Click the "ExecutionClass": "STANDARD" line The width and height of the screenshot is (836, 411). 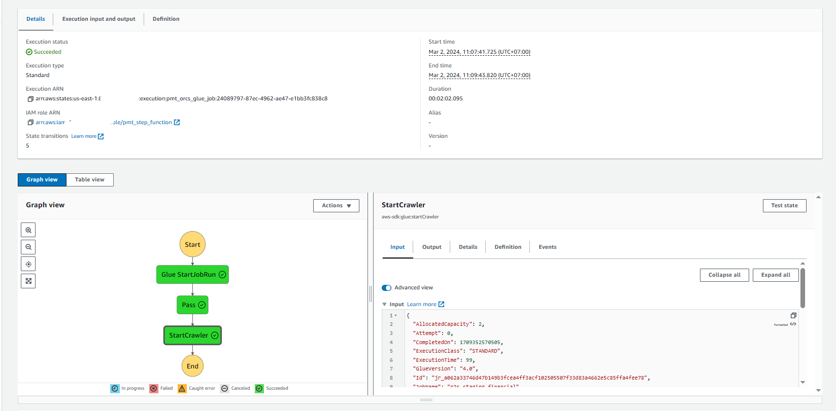click(x=458, y=351)
